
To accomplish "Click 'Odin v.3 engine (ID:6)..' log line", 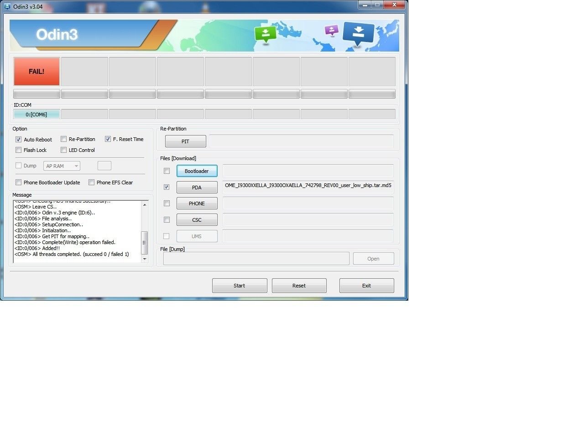I will 55,213.
